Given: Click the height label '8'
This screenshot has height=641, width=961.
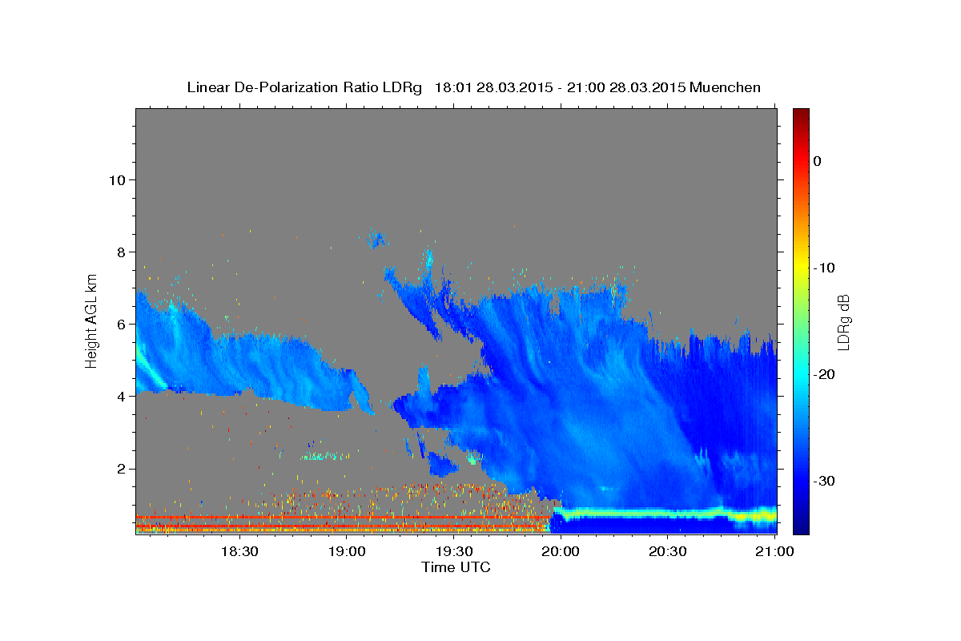Looking at the screenshot, I should click(x=122, y=252).
